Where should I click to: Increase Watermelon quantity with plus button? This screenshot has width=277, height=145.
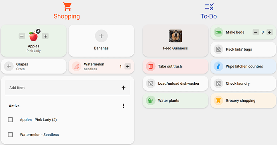coord(128,67)
